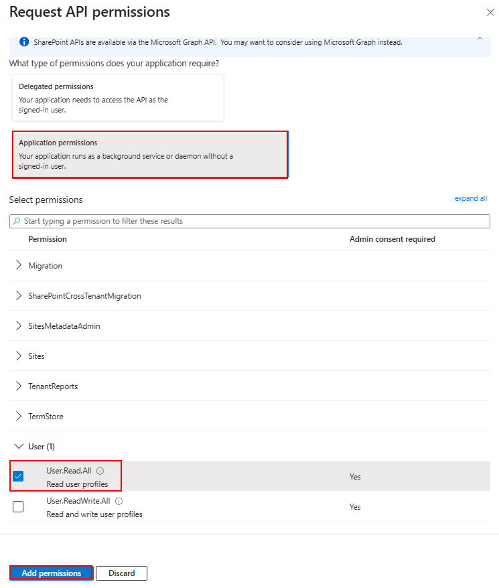Image resolution: width=499 pixels, height=588 pixels.
Task: Click the Add permissions button
Action: coord(52,573)
